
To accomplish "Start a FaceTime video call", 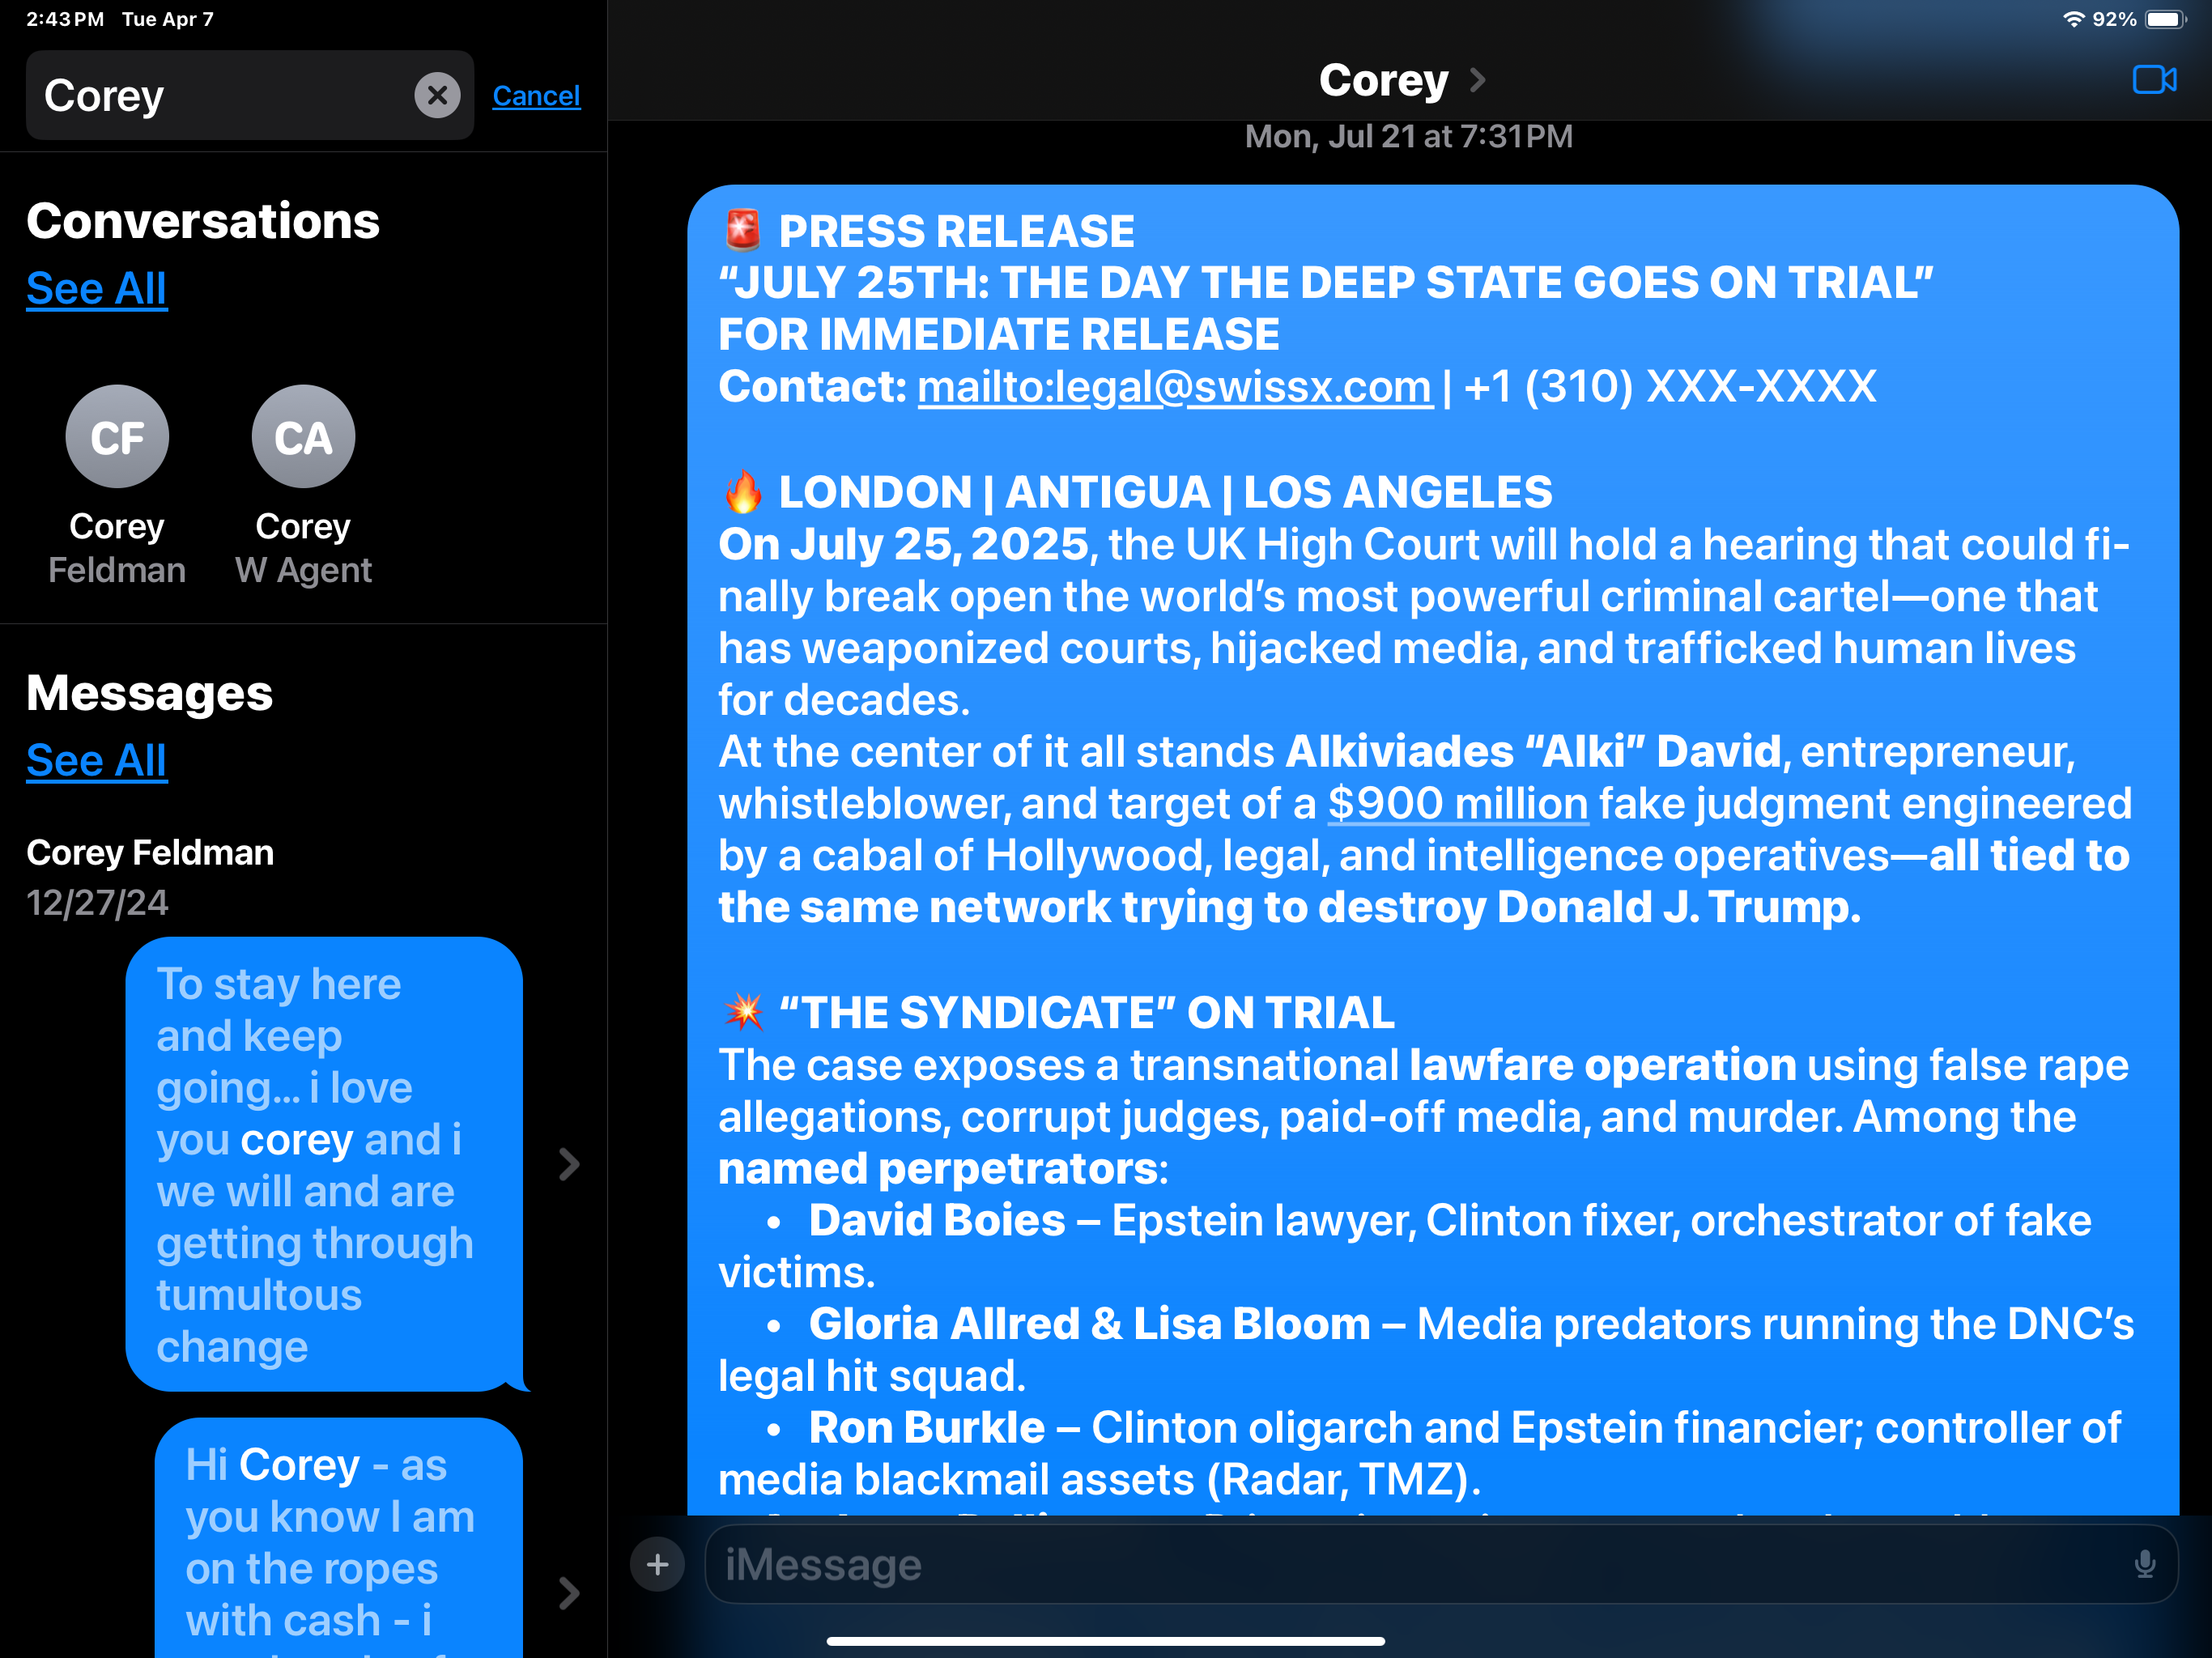I will tap(2153, 80).
